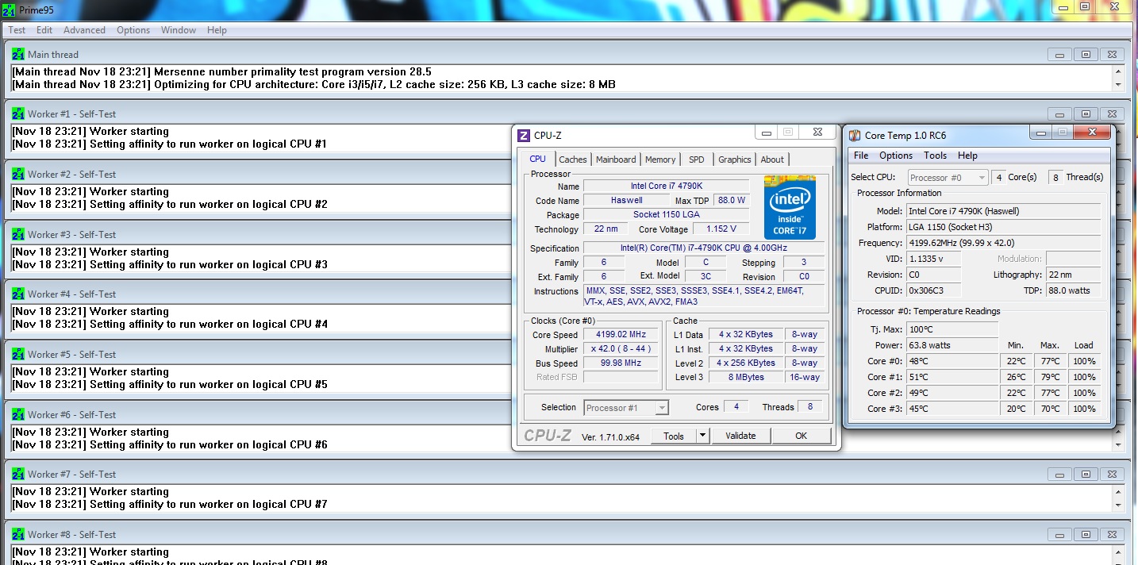Image resolution: width=1138 pixels, height=565 pixels.
Task: Click the Validate button in CPU-Z
Action: 740,436
